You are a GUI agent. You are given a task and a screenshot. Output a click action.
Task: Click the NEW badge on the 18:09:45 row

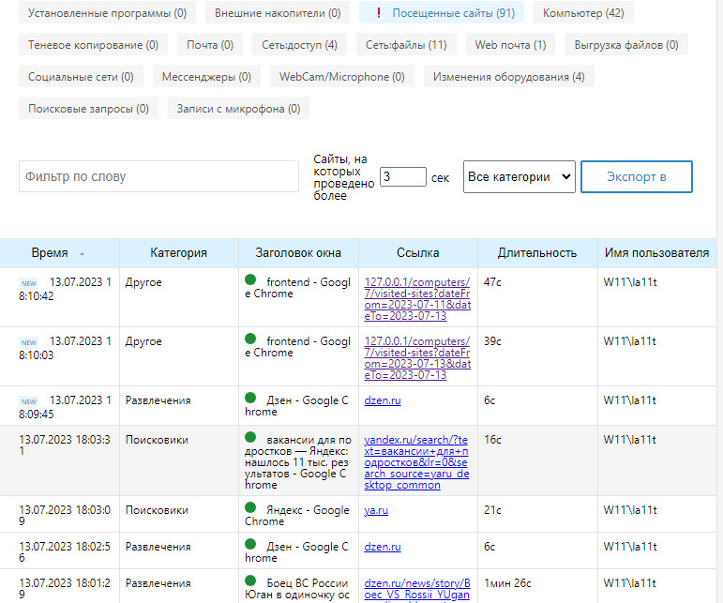[x=28, y=401]
